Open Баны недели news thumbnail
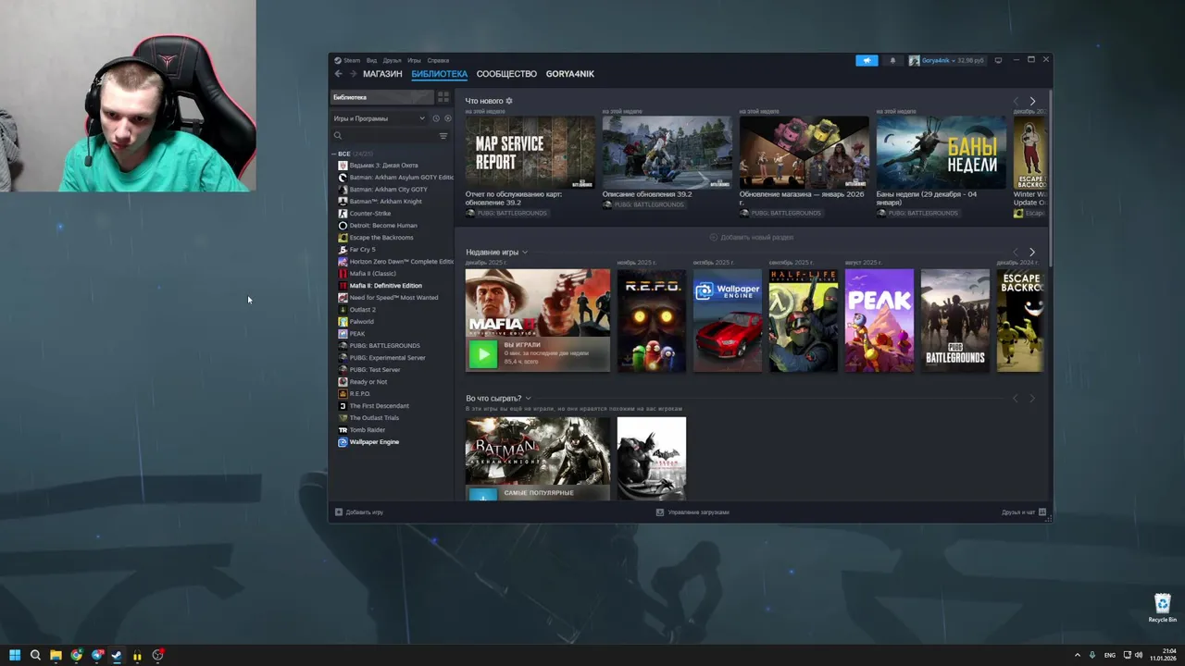Viewport: 1185px width, 666px height. pyautogui.click(x=942, y=153)
